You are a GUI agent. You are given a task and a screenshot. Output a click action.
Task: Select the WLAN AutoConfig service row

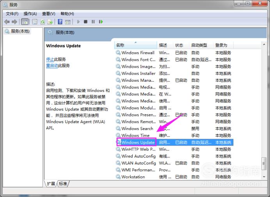tap(174, 163)
